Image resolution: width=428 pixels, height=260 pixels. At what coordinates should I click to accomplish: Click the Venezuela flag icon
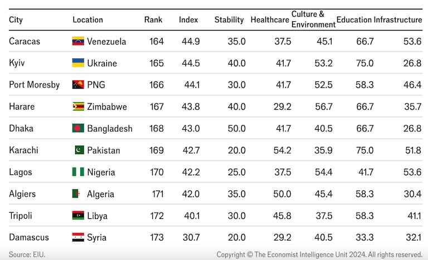78,41
